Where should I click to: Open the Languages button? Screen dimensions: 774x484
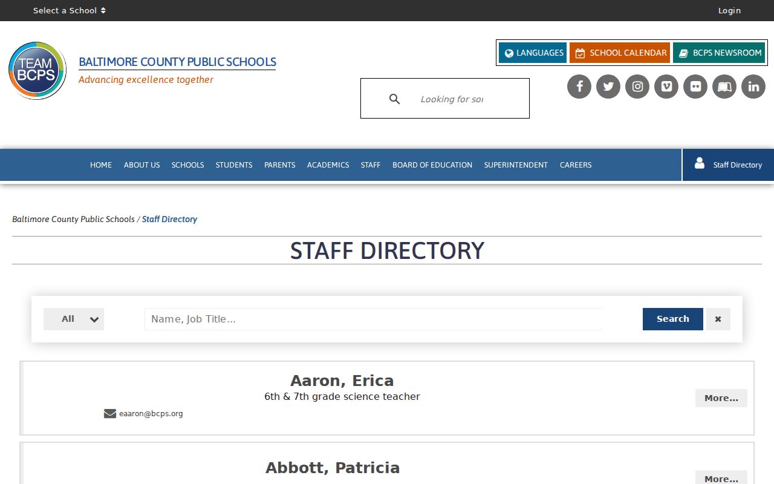point(533,53)
